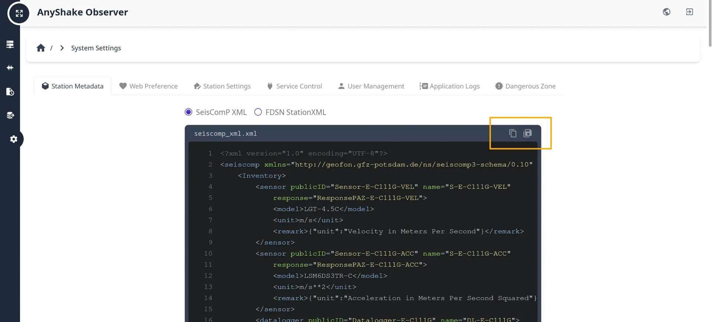This screenshot has height=322, width=713.
Task: Click the System Settings breadcrumb link
Action: [x=96, y=48]
